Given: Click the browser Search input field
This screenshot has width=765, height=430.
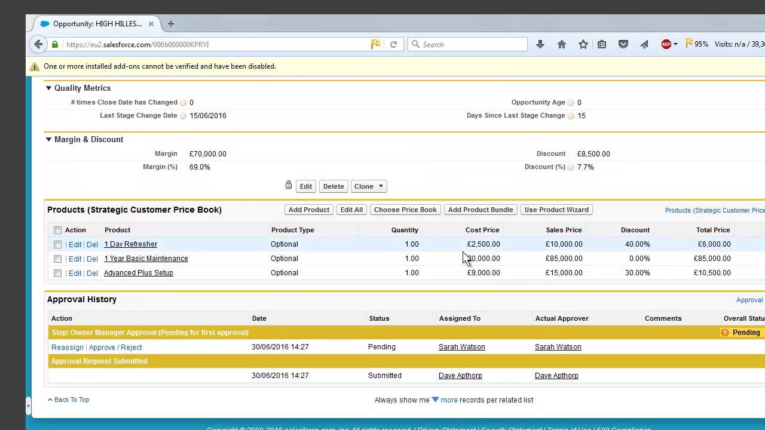Looking at the screenshot, I should pos(467,44).
